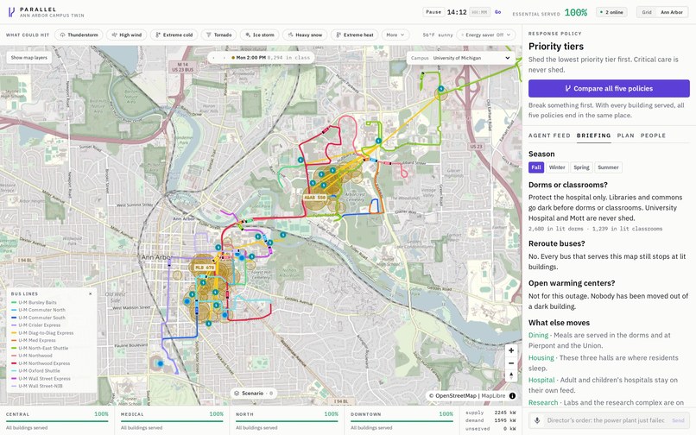Click the Downtown zone progress bar
Screen dimensions: 696x435
pos(402,421)
